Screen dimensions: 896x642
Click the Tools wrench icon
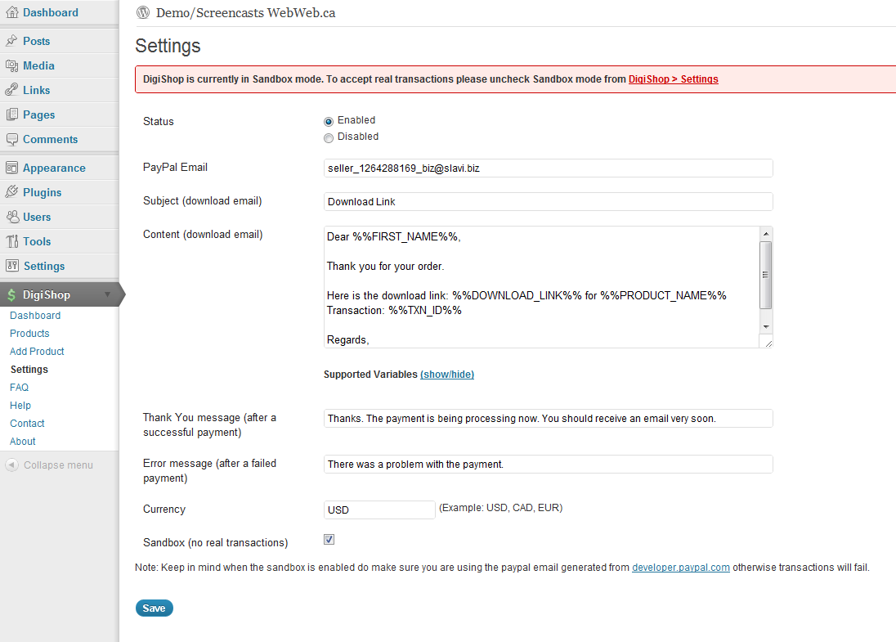12,242
